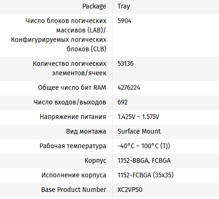Click the Рабочая температура label
The height and width of the screenshot is (199, 219).
click(x=73, y=146)
